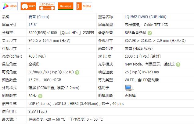Select 全视角 best angle value
This screenshot has height=124, width=194.
click(x=34, y=64)
